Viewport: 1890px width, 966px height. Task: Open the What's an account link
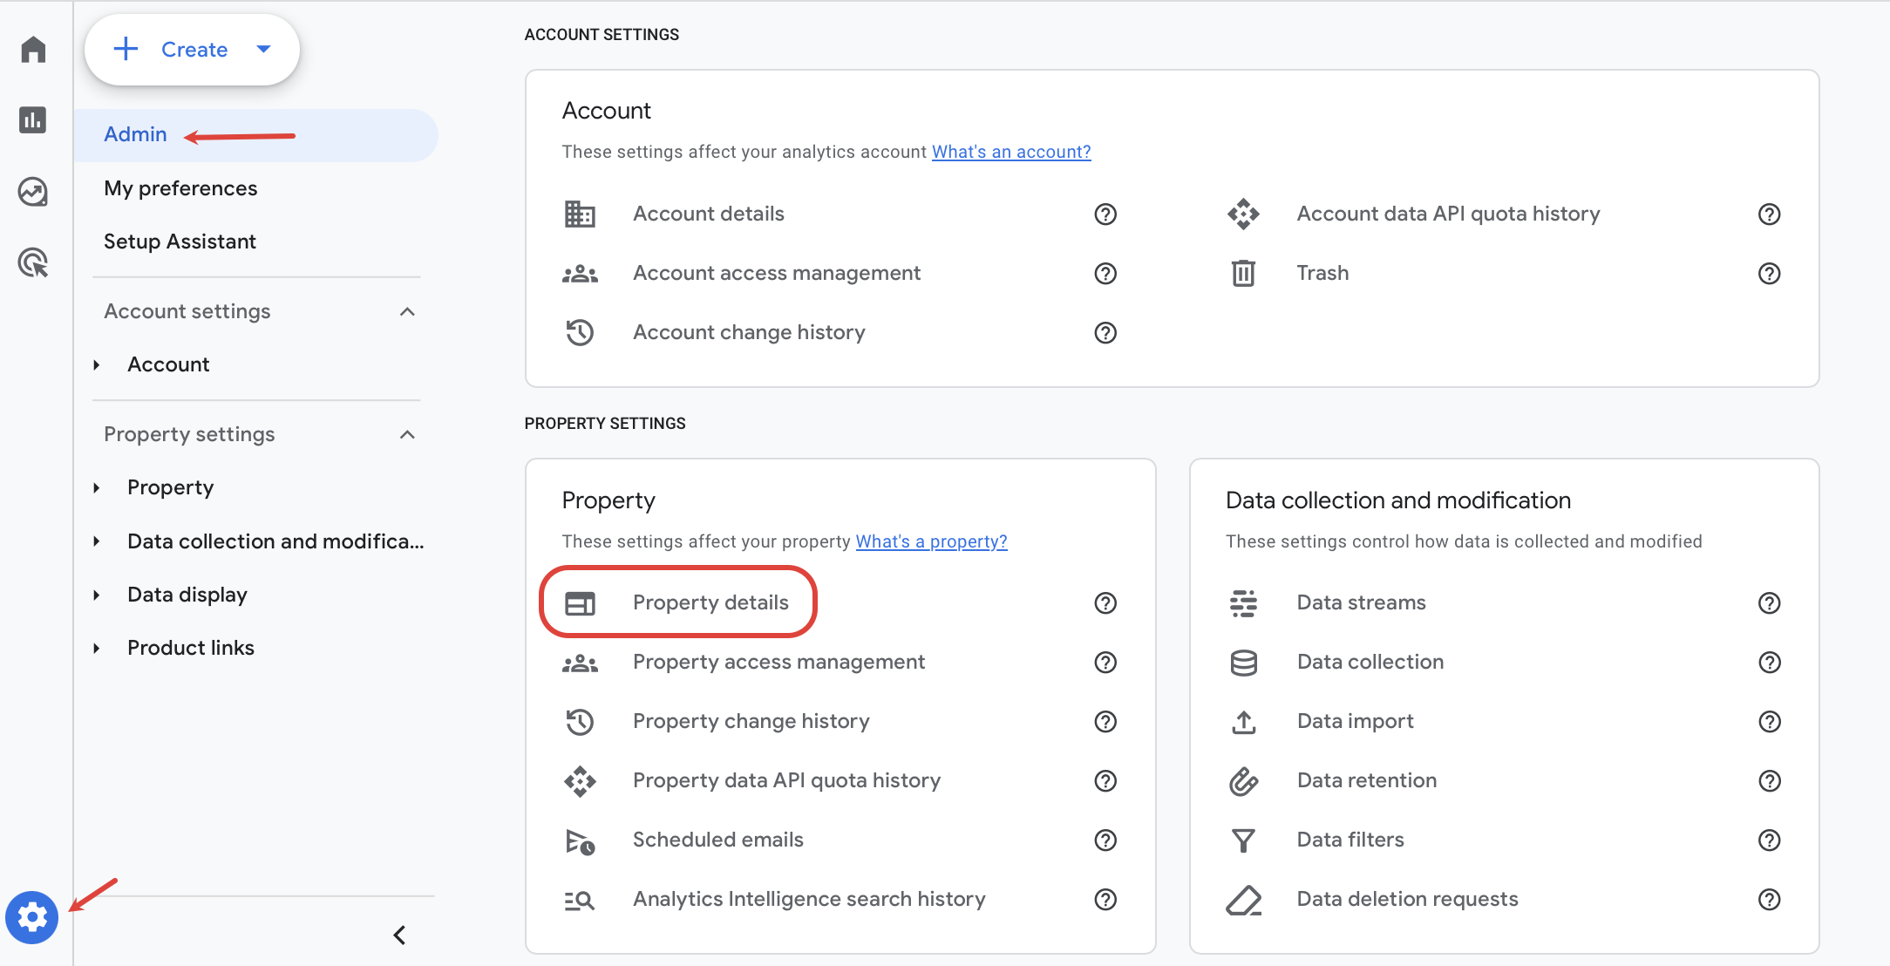[x=1010, y=151]
